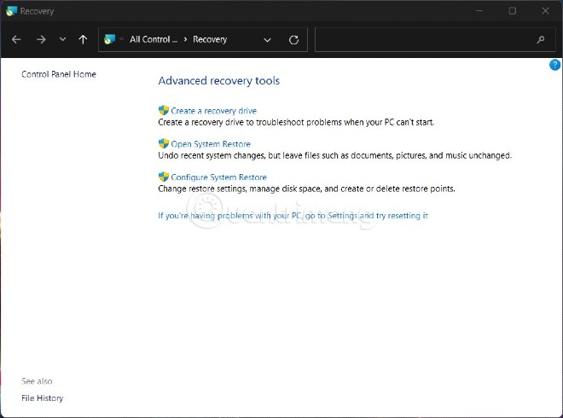The image size is (563, 418).
Task: Open Create a recovery drive link
Action: [213, 111]
